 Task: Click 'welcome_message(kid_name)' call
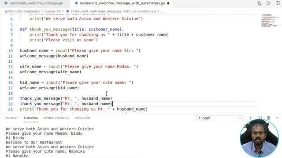(49, 88)
